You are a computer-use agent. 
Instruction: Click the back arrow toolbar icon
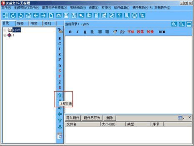click(x=36, y=16)
